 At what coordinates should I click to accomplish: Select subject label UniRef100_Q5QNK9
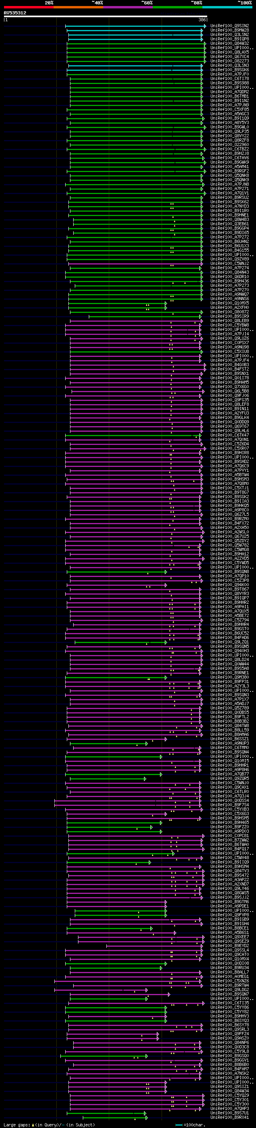(230, 180)
